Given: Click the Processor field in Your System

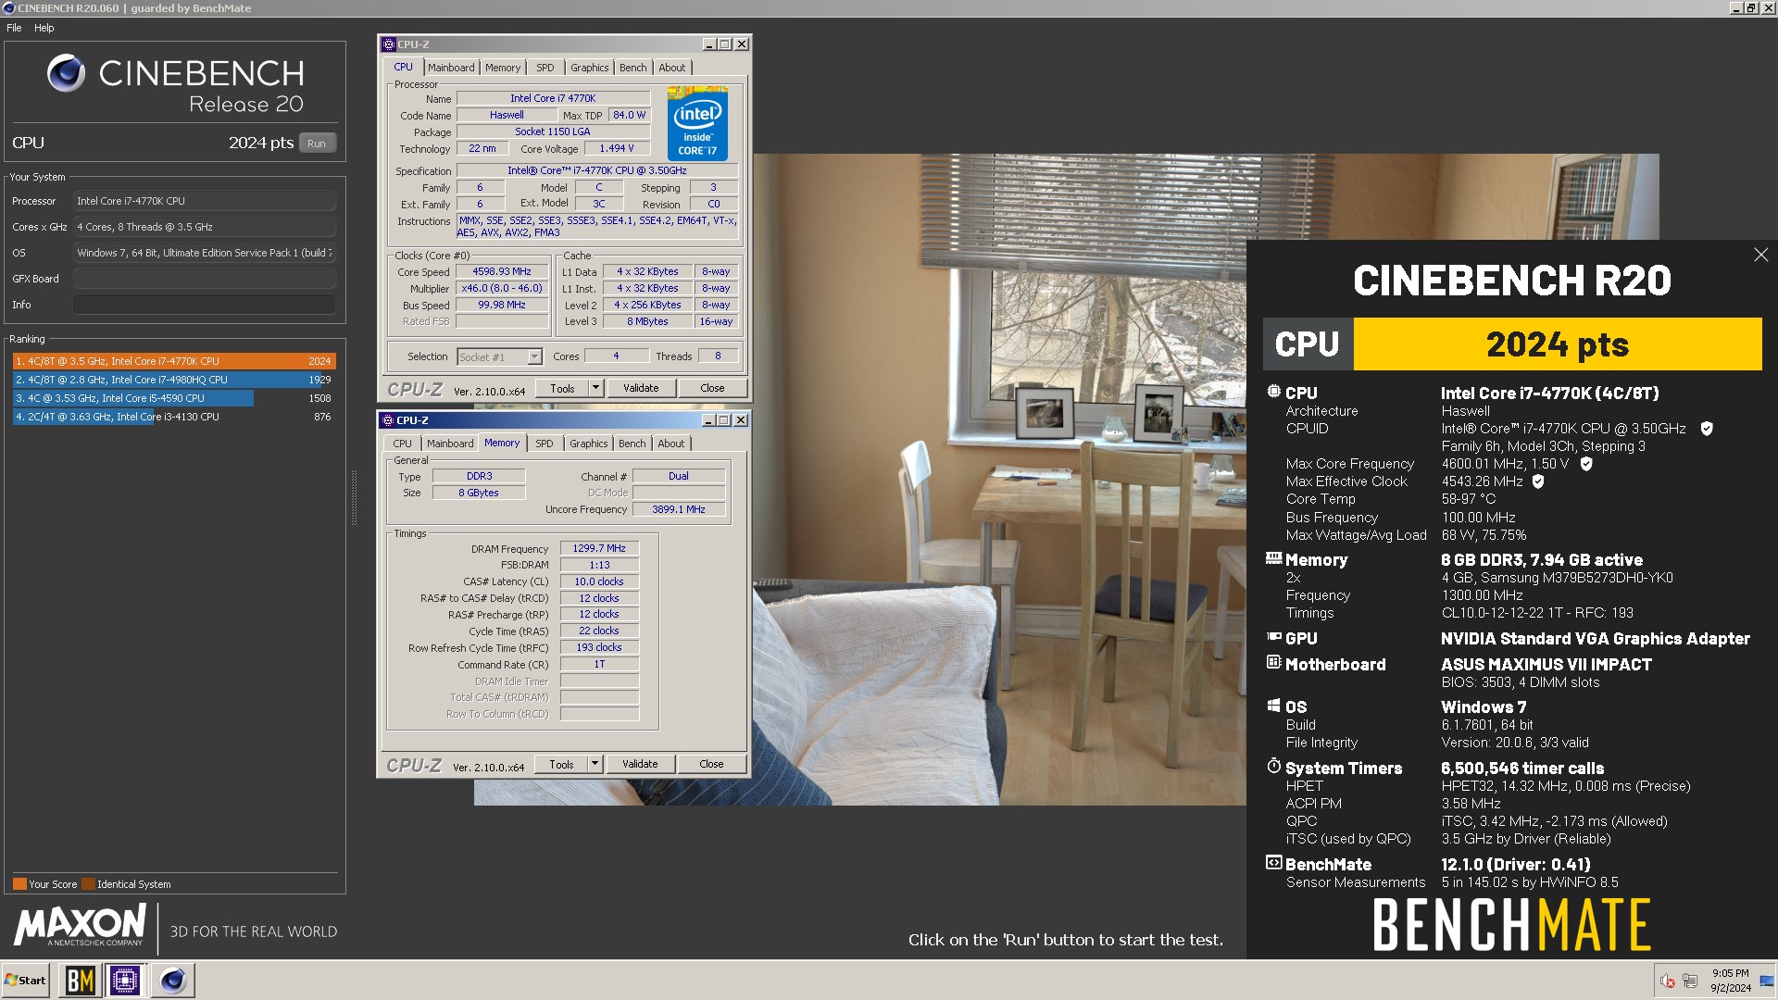Looking at the screenshot, I should click(x=205, y=201).
